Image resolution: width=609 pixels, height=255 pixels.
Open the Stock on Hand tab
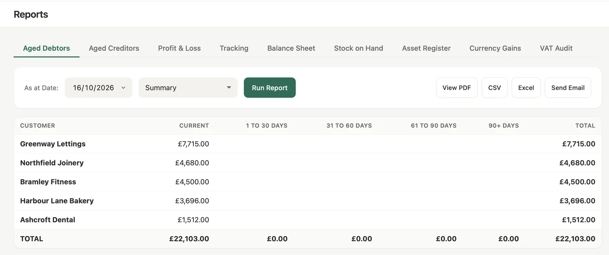tap(359, 48)
